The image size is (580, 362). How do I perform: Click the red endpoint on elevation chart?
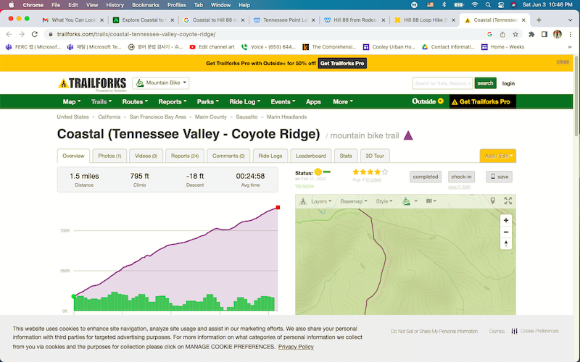(278, 208)
